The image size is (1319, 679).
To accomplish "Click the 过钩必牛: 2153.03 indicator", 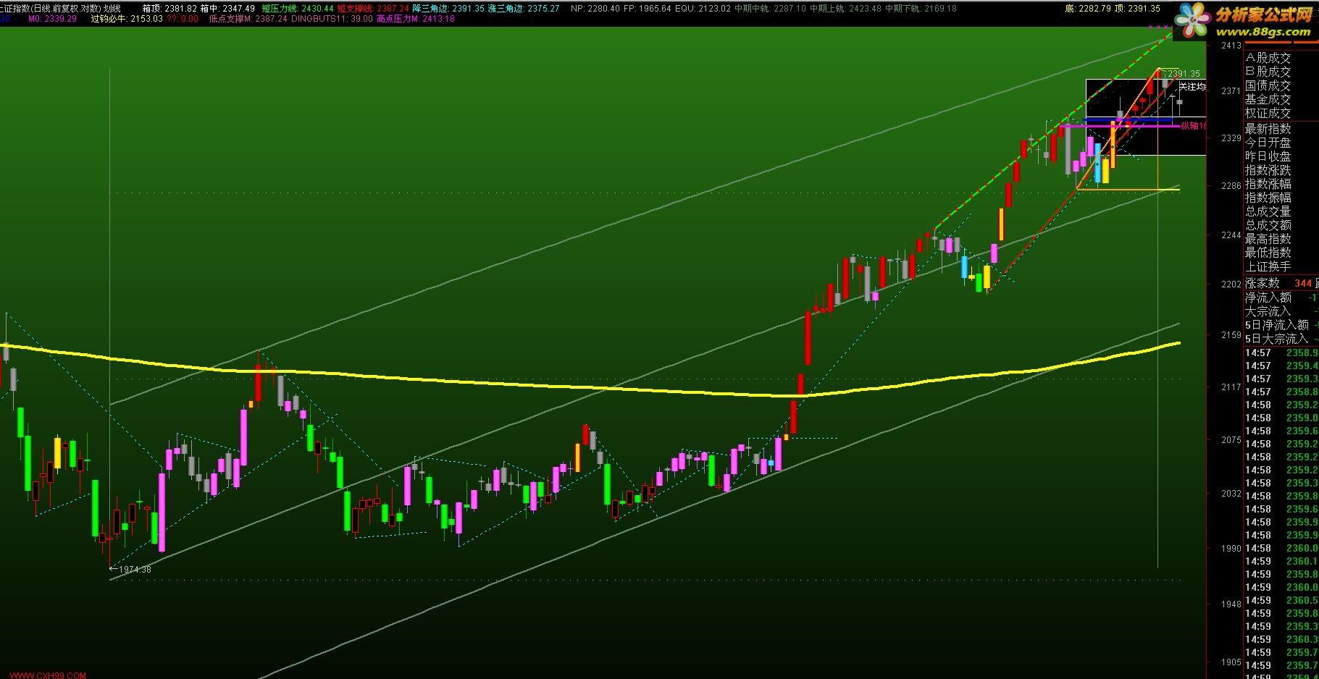I will pyautogui.click(x=127, y=19).
